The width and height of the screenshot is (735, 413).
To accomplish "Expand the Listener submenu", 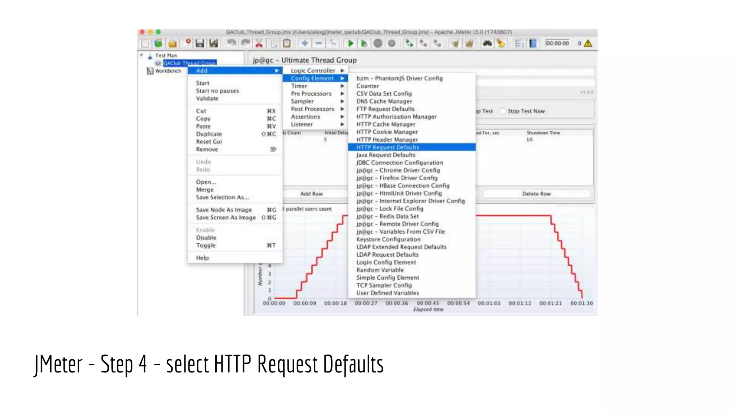I will (x=315, y=124).
